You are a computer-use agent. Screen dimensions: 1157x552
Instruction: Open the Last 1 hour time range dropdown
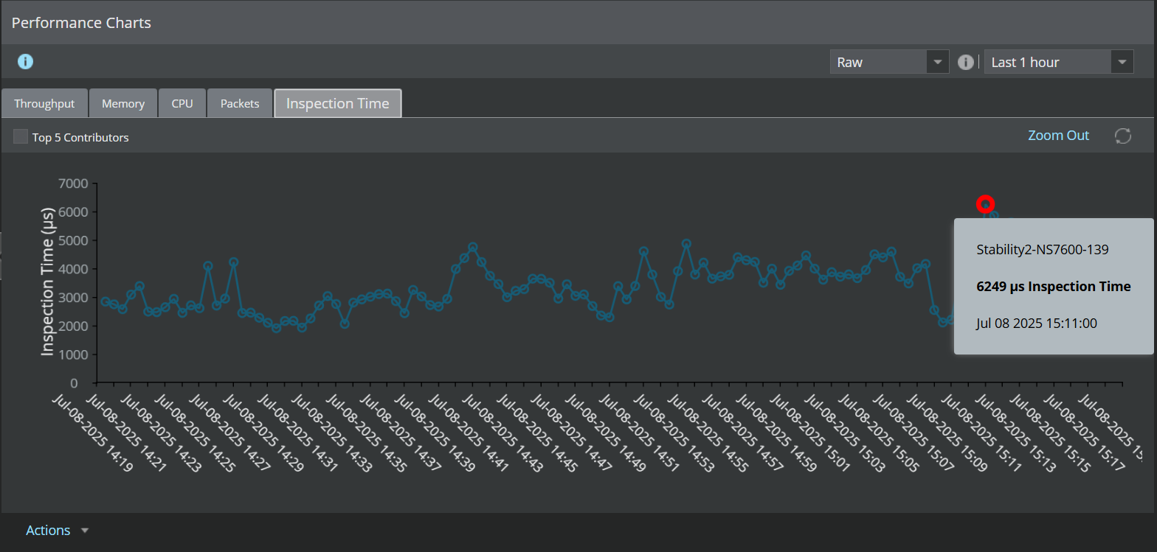[1059, 62]
